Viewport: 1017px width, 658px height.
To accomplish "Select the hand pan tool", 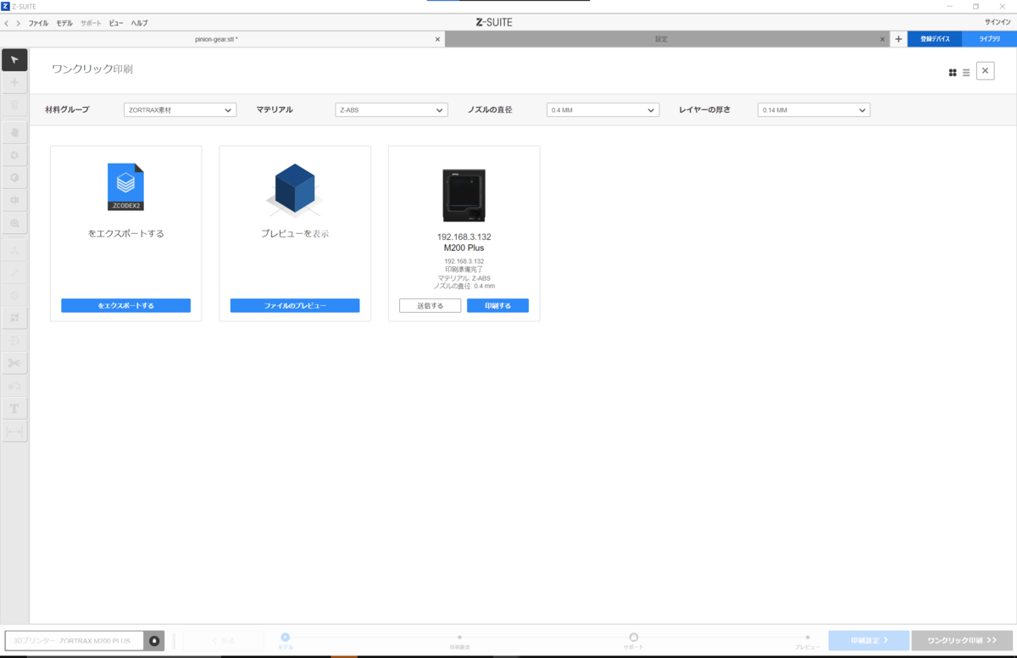I will [x=14, y=133].
